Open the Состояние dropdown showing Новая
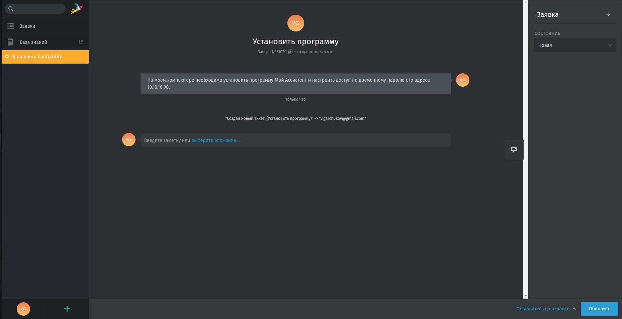Viewport: 622px width, 319px height. (x=574, y=45)
